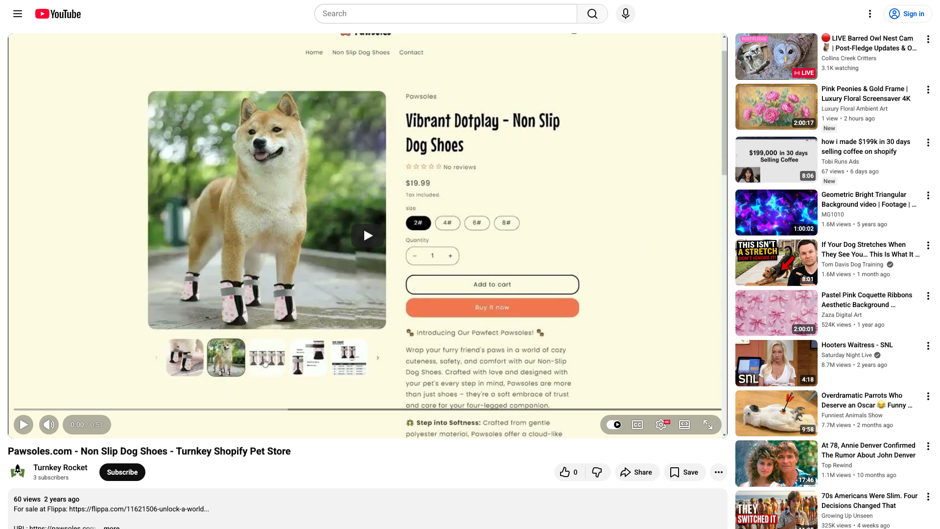Save video to a playlist
The width and height of the screenshot is (940, 529).
684,472
